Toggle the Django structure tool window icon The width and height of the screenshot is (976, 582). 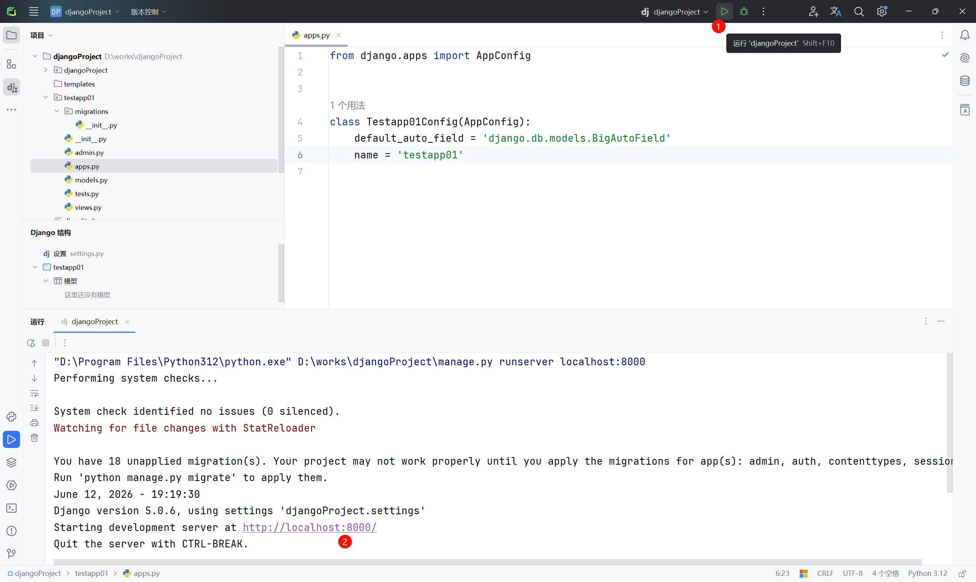[11, 87]
